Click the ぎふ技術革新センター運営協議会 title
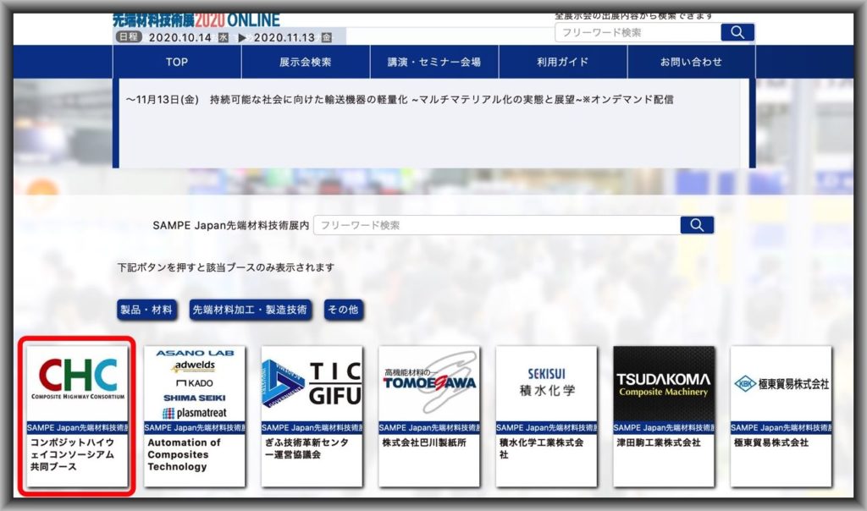The image size is (867, 511). coord(306,448)
